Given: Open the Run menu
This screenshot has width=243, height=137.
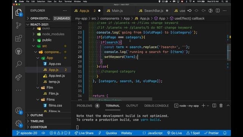Looking at the screenshot, I should 60,2.
